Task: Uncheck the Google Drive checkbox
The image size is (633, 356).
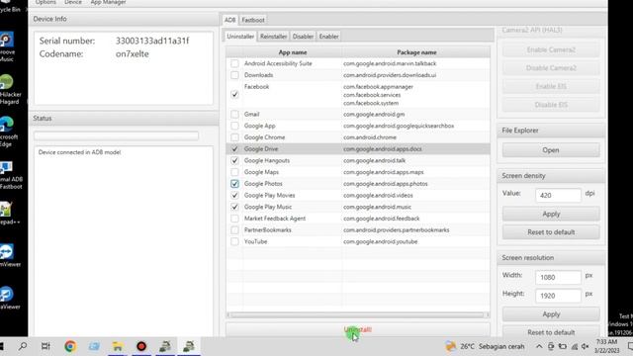Action: click(x=234, y=149)
